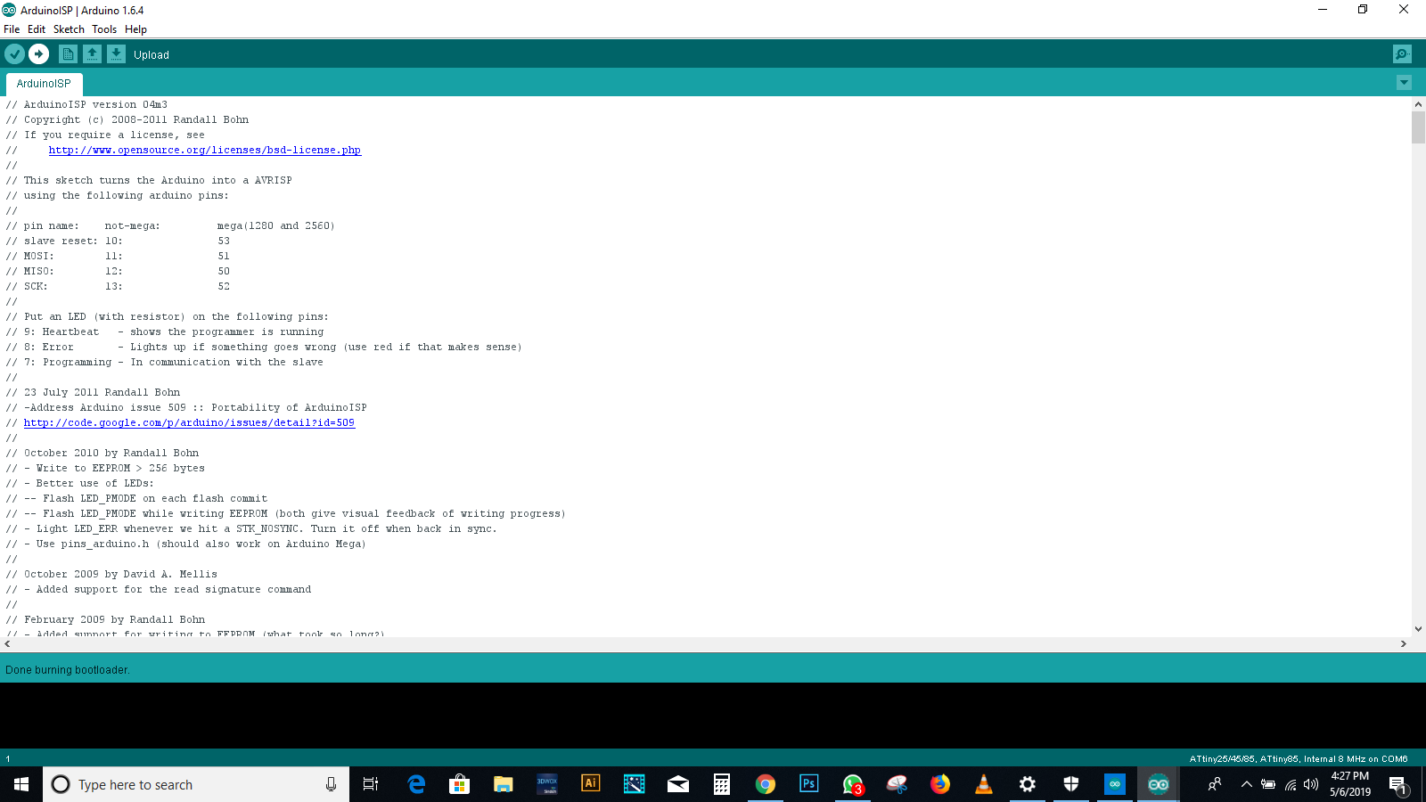Image resolution: width=1426 pixels, height=802 pixels.
Task: Click the Verify checkmark button
Action: click(14, 54)
